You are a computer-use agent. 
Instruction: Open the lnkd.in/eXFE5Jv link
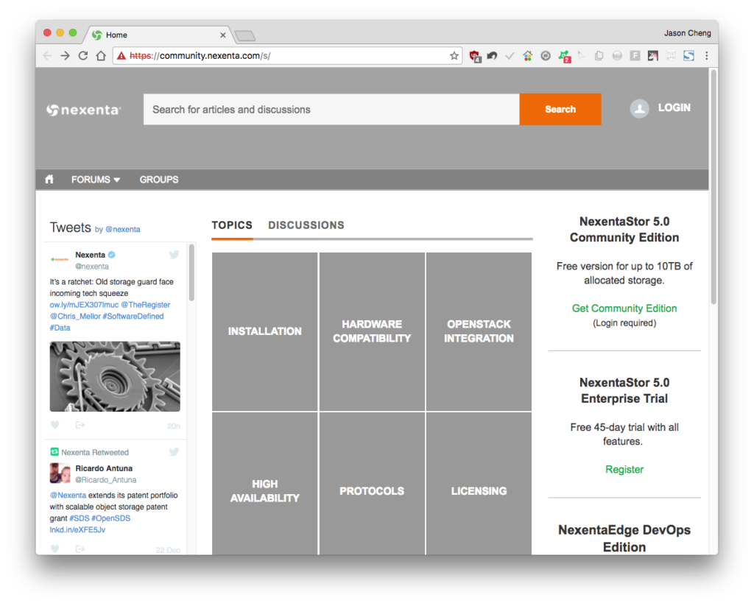click(x=77, y=530)
